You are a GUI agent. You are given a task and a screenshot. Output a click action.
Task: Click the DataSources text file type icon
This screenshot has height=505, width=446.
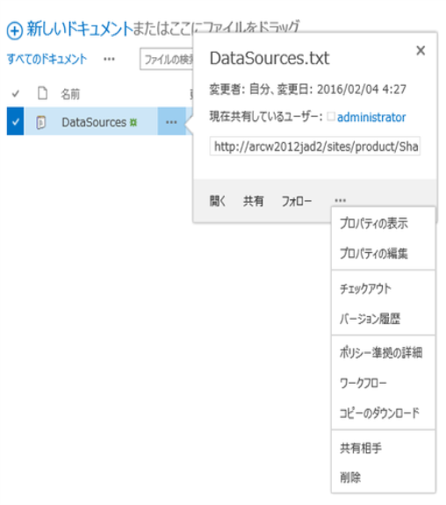click(41, 122)
